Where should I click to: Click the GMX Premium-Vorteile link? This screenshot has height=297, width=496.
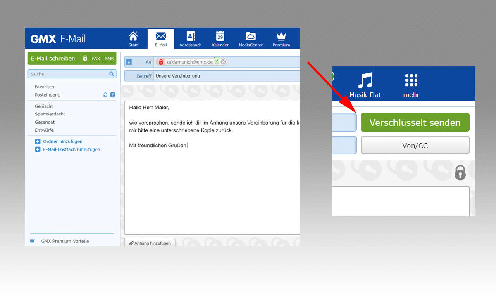65,241
